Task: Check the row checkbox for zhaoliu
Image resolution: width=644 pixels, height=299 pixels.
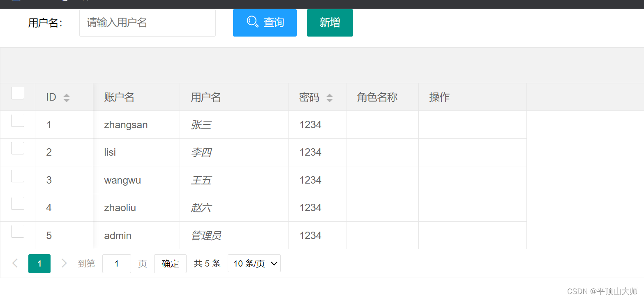Action: tap(18, 203)
